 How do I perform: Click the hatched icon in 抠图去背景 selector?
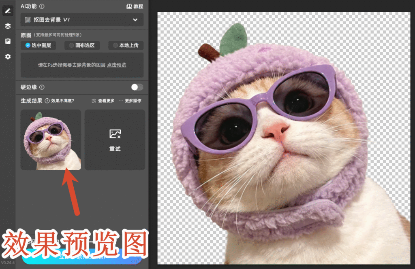pos(28,20)
